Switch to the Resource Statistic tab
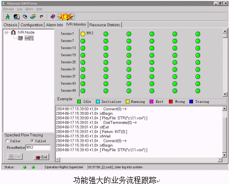This screenshot has height=184, width=229. 105,25
